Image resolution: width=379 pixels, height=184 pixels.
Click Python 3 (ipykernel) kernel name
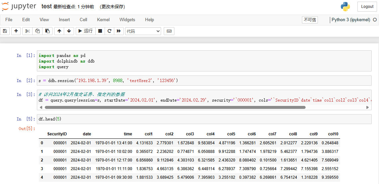(x=351, y=20)
